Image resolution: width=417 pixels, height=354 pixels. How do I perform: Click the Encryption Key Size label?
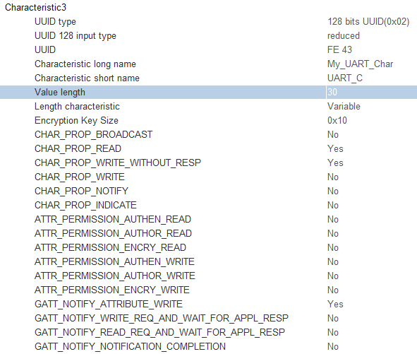76,120
